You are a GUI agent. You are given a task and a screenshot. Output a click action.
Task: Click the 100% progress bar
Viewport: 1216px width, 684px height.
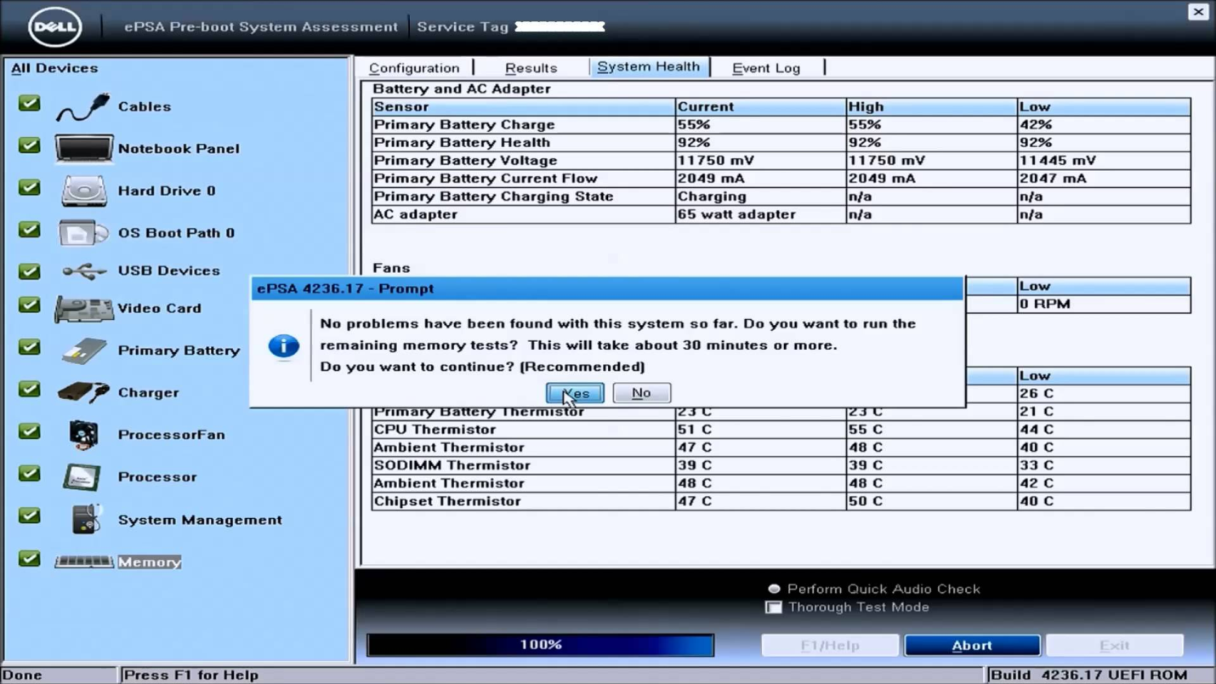tap(540, 644)
